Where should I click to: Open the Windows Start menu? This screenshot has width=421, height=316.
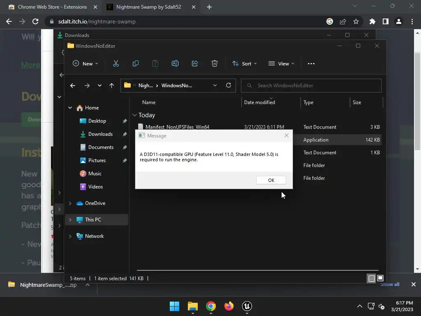(174, 306)
